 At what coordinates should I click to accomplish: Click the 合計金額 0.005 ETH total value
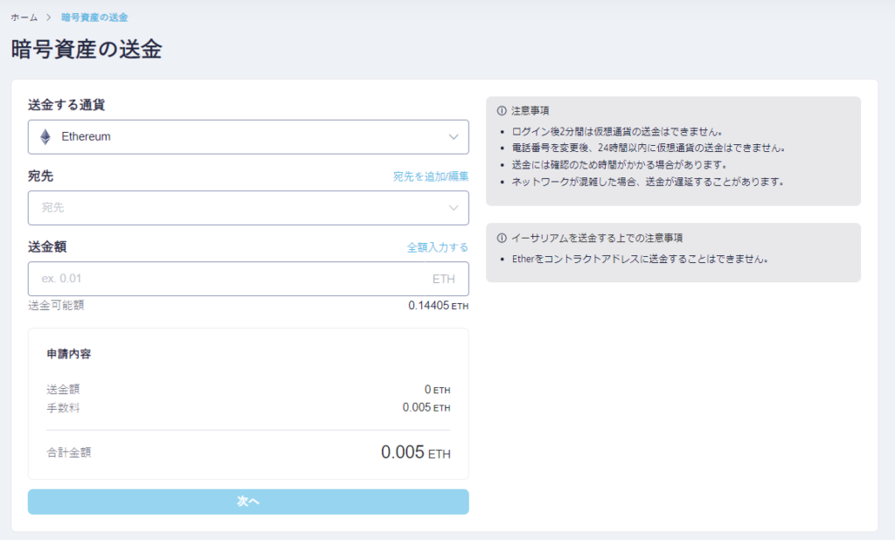pos(415,453)
